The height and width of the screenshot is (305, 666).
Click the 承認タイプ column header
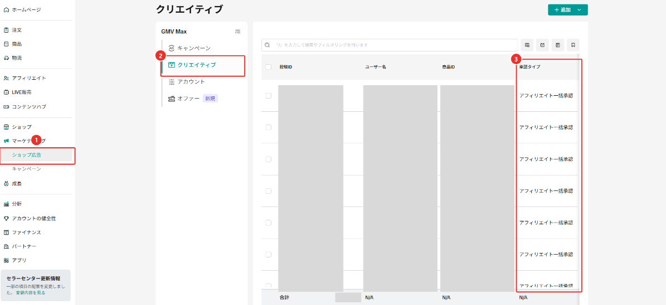529,67
